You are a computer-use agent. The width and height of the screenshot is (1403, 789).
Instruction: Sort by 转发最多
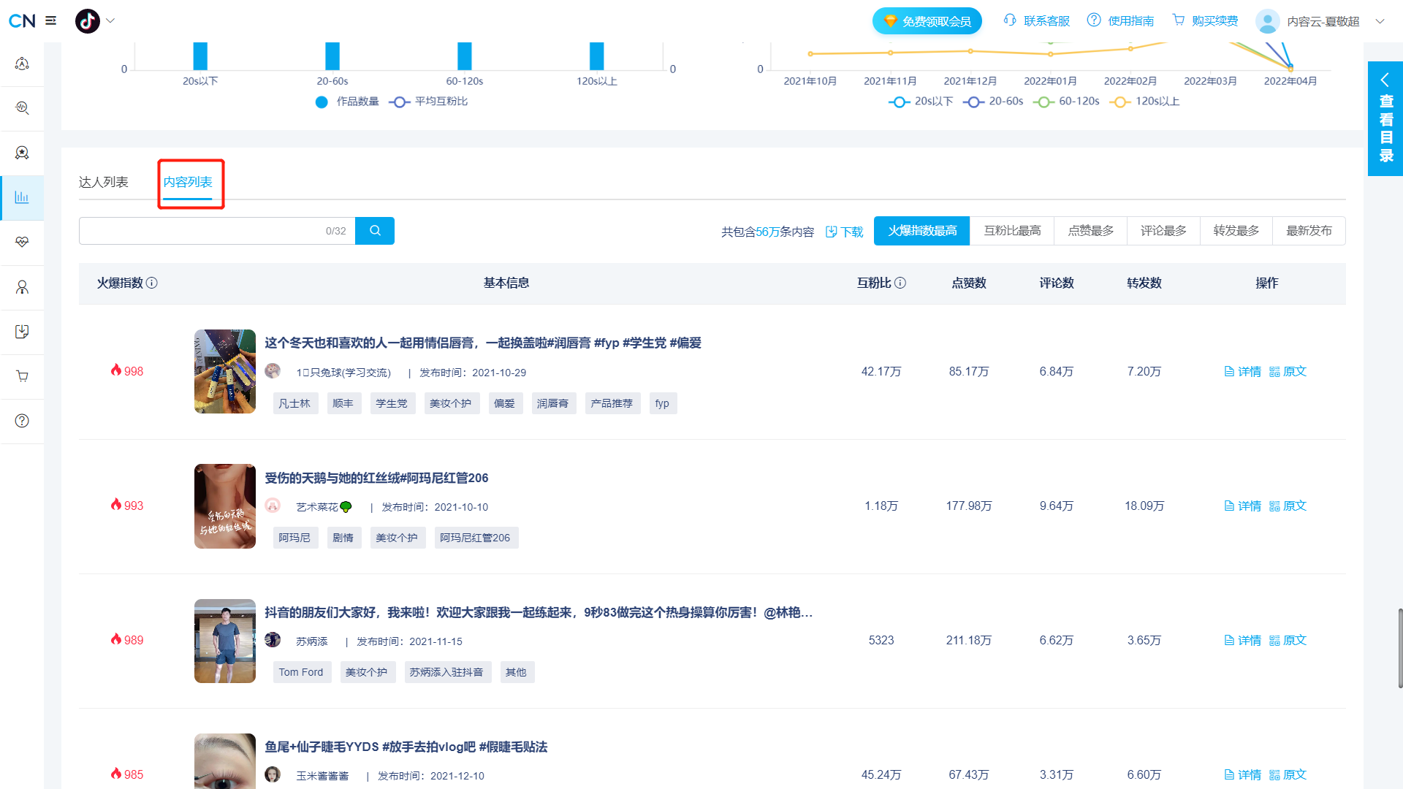[1236, 231]
